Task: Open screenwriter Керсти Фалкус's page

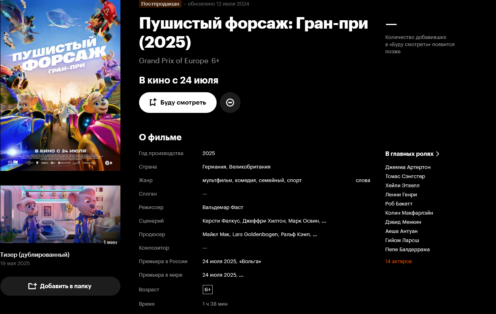Action: pyautogui.click(x=221, y=221)
